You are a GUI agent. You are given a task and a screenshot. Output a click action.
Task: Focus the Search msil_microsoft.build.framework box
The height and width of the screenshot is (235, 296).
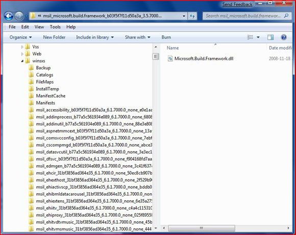[246, 16]
